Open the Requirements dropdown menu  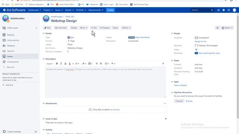(x=96, y=10)
